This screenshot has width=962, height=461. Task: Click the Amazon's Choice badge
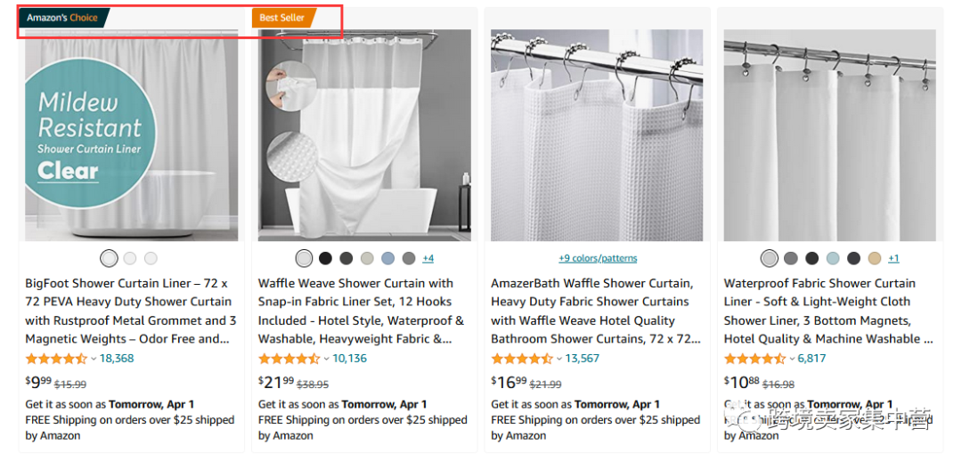tap(62, 18)
